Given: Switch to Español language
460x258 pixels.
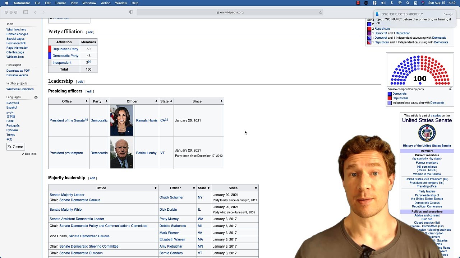Looking at the screenshot, I should (x=11, y=107).
